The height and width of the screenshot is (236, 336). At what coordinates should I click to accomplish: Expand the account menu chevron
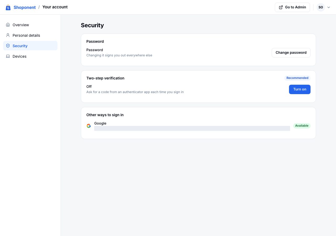click(329, 7)
